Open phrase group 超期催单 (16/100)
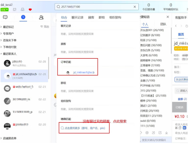 (151, 60)
